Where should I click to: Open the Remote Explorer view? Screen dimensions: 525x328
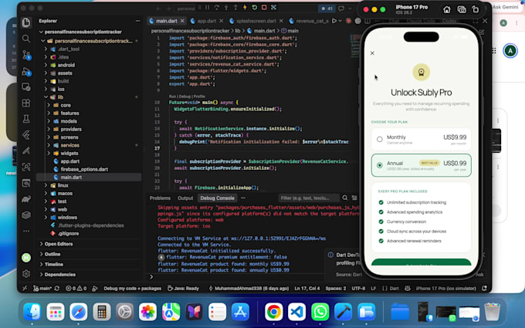26,87
